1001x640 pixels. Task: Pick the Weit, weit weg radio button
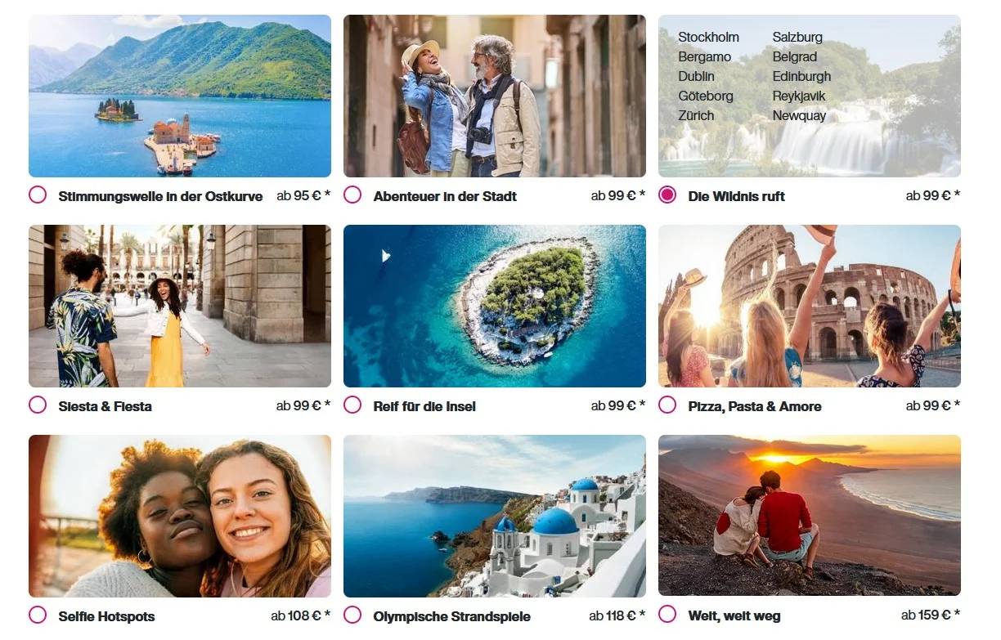[667, 614]
